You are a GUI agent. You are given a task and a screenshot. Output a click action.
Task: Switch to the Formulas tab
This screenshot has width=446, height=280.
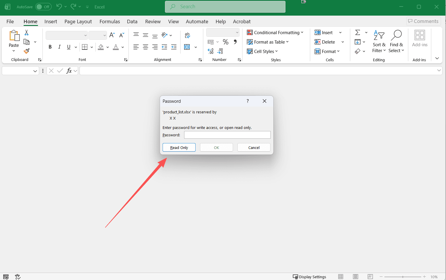110,21
